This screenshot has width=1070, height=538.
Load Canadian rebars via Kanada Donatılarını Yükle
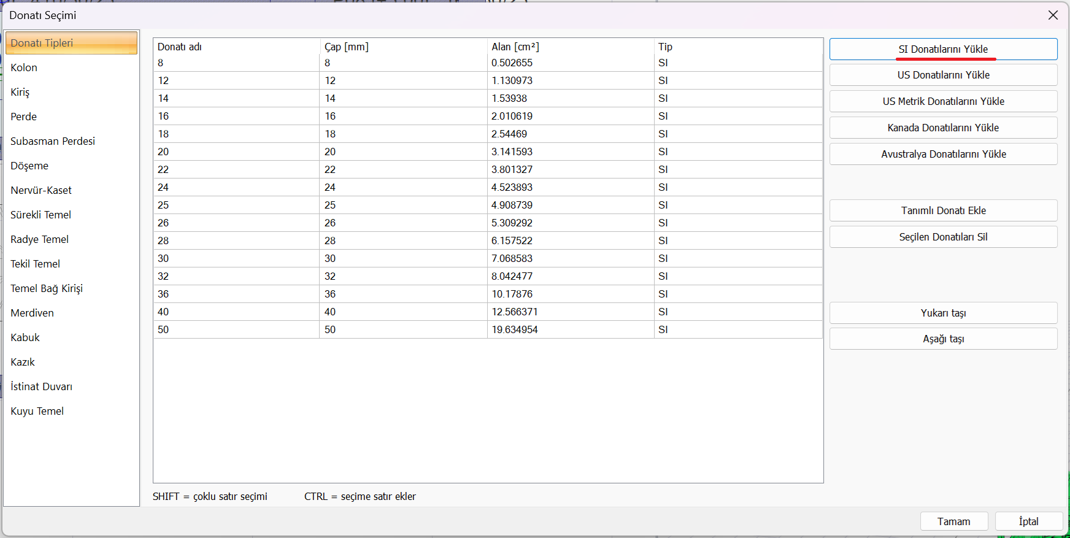tap(943, 128)
